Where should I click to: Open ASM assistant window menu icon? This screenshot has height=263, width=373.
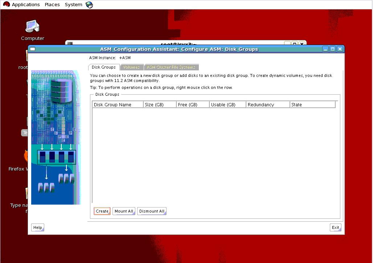[33, 49]
